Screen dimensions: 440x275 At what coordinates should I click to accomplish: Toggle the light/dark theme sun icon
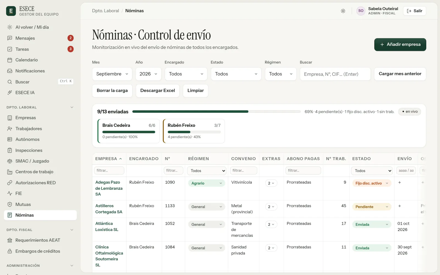tap(343, 11)
